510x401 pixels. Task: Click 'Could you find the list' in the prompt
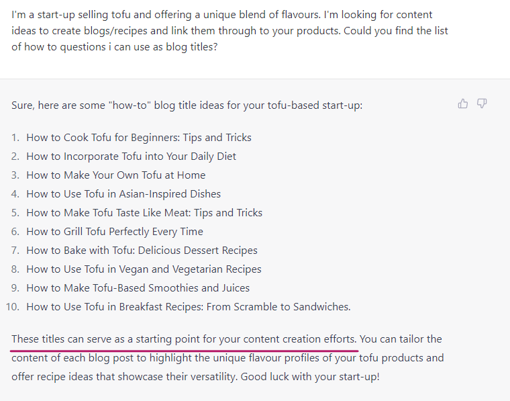[396, 31]
